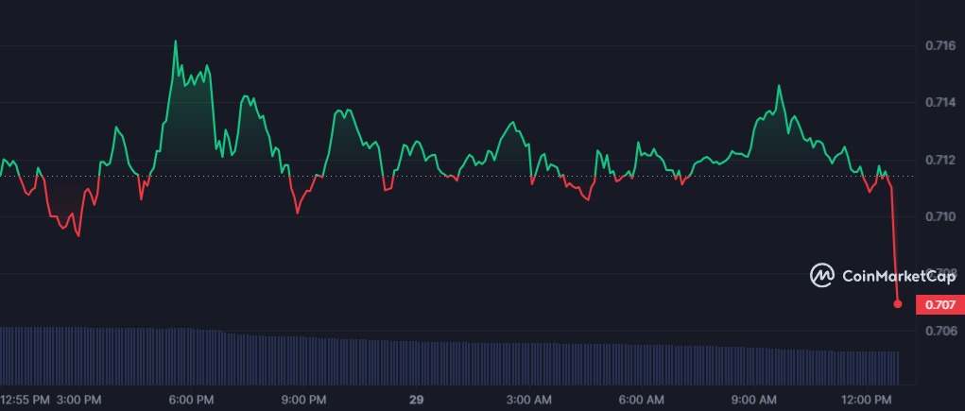Click the 0.712 price axis label
965x411 pixels.
pos(940,161)
